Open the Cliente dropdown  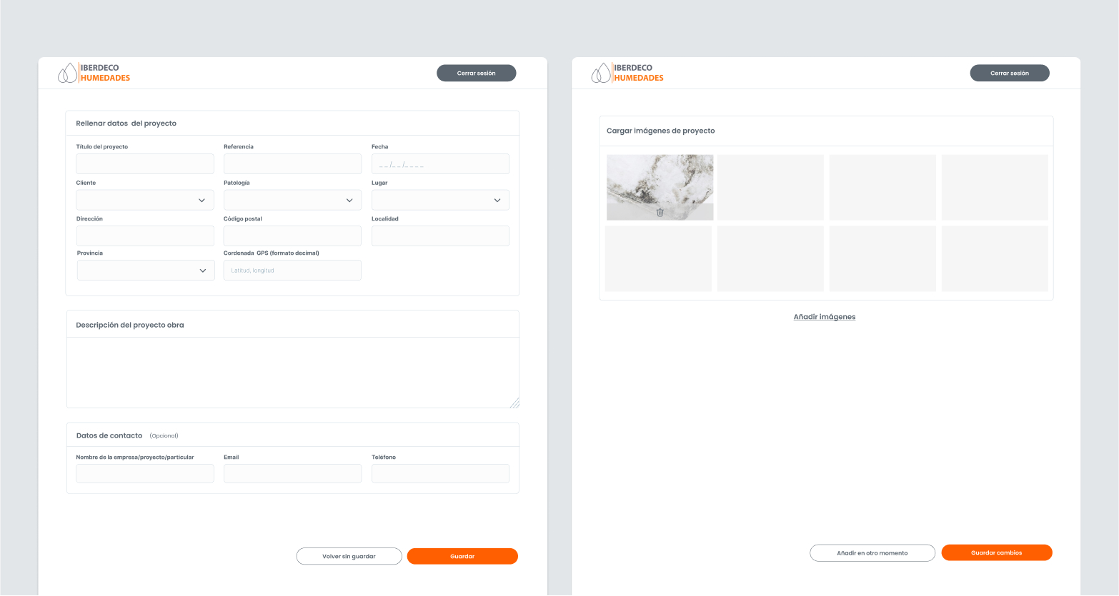click(x=145, y=200)
